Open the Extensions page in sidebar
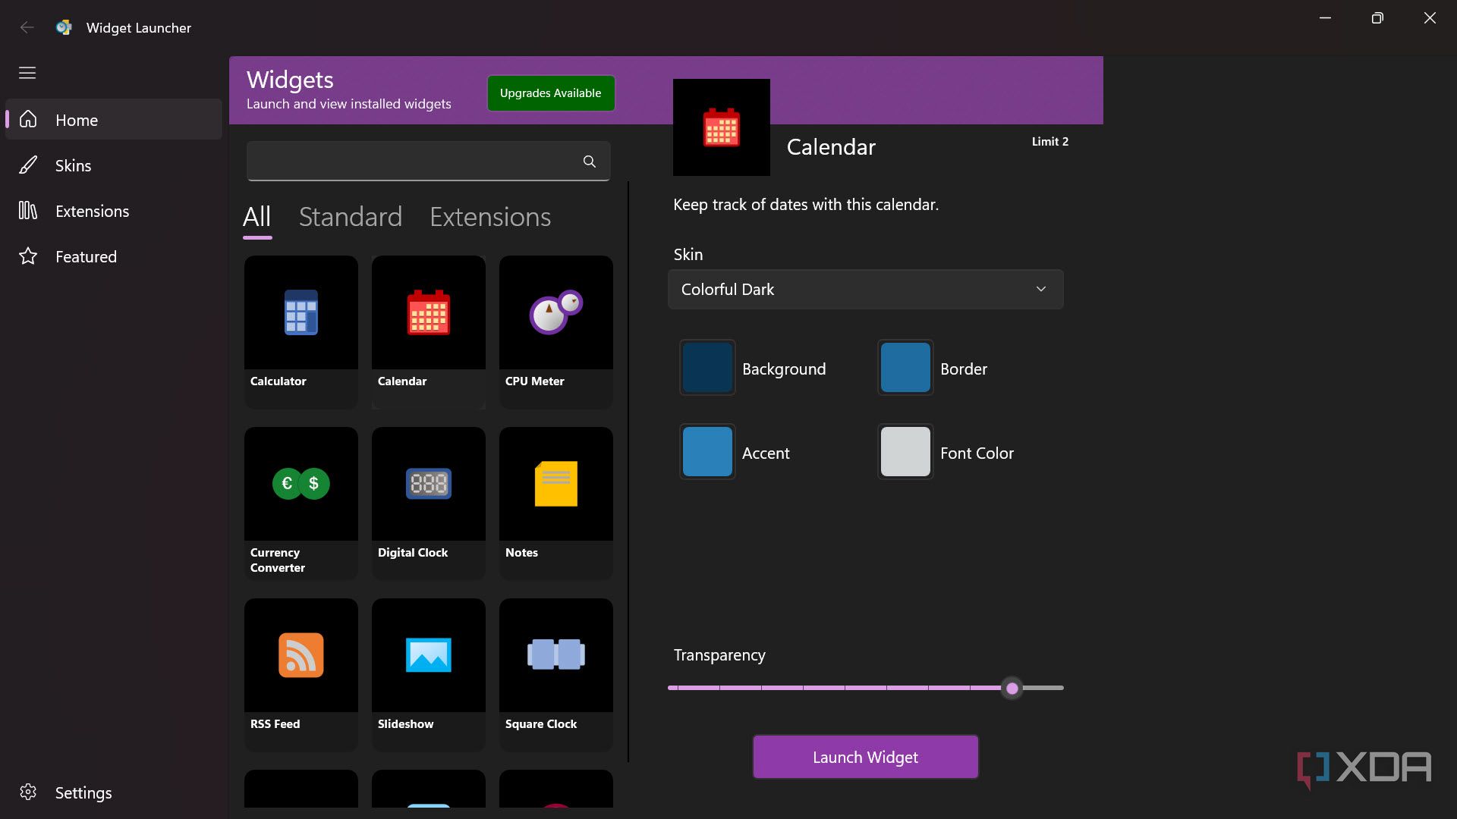 click(114, 211)
